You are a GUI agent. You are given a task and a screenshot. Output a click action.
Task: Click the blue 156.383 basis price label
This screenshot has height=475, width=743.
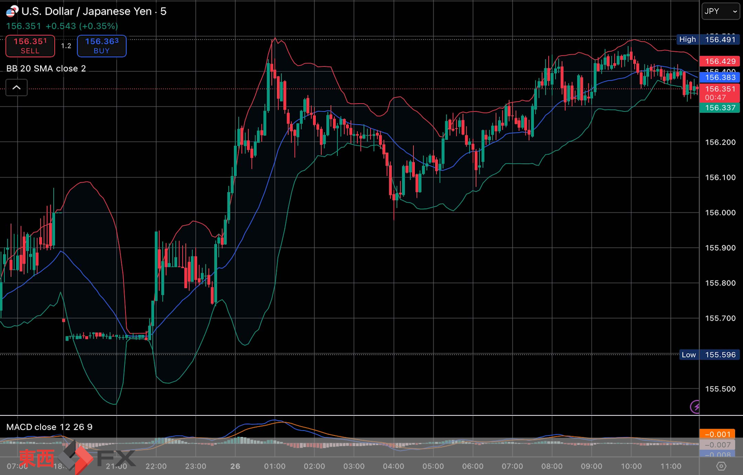(x=720, y=77)
